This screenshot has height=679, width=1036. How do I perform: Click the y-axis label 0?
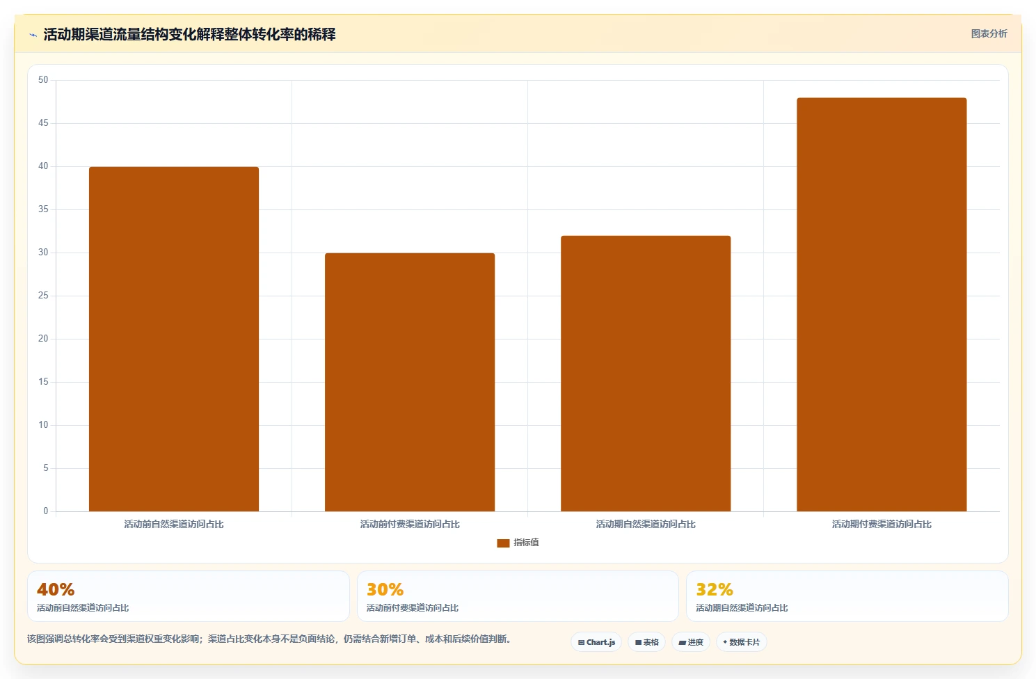coord(46,511)
